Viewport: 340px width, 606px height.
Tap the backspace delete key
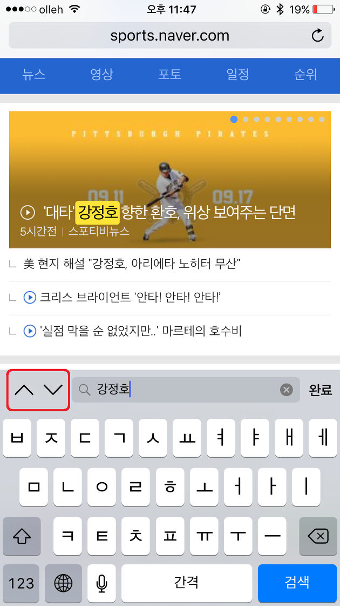tap(318, 536)
